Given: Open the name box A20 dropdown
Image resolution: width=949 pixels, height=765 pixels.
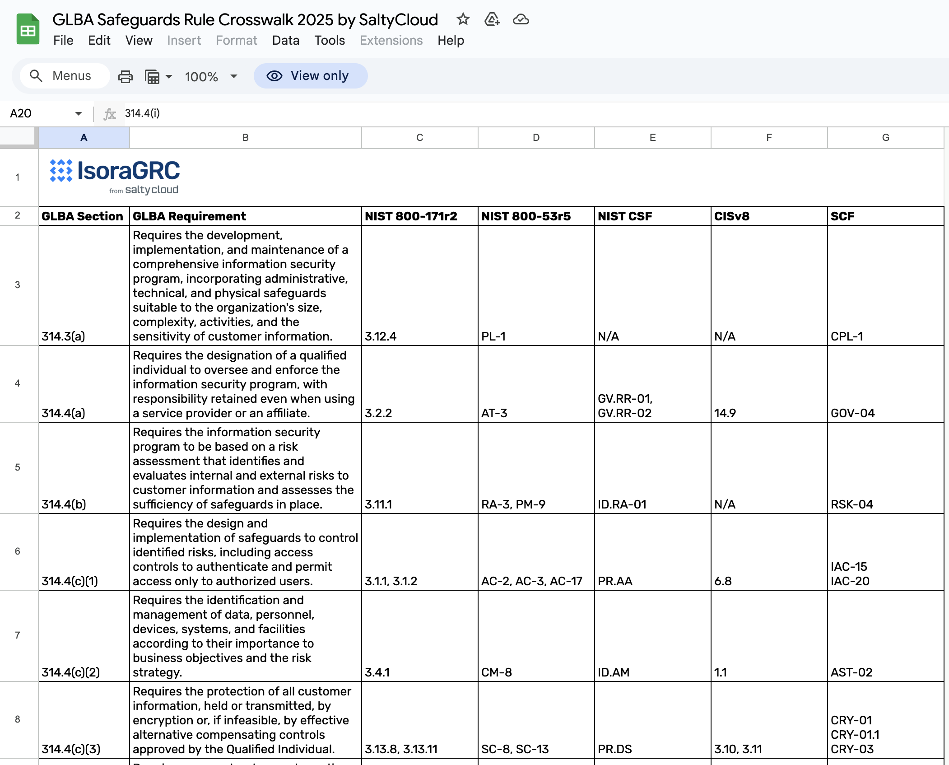Looking at the screenshot, I should (x=79, y=113).
